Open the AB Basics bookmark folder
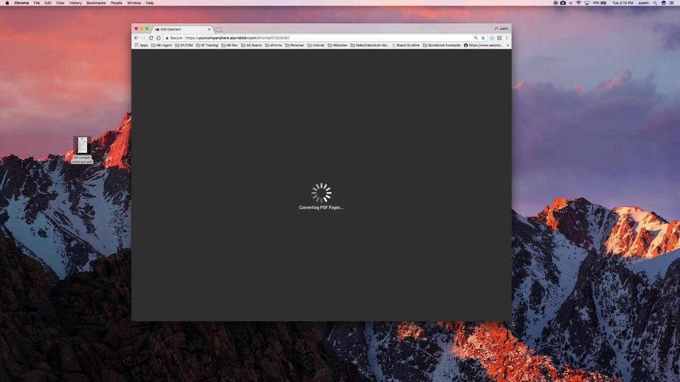Viewport: 680px width, 382px height. pyautogui.click(x=251, y=45)
